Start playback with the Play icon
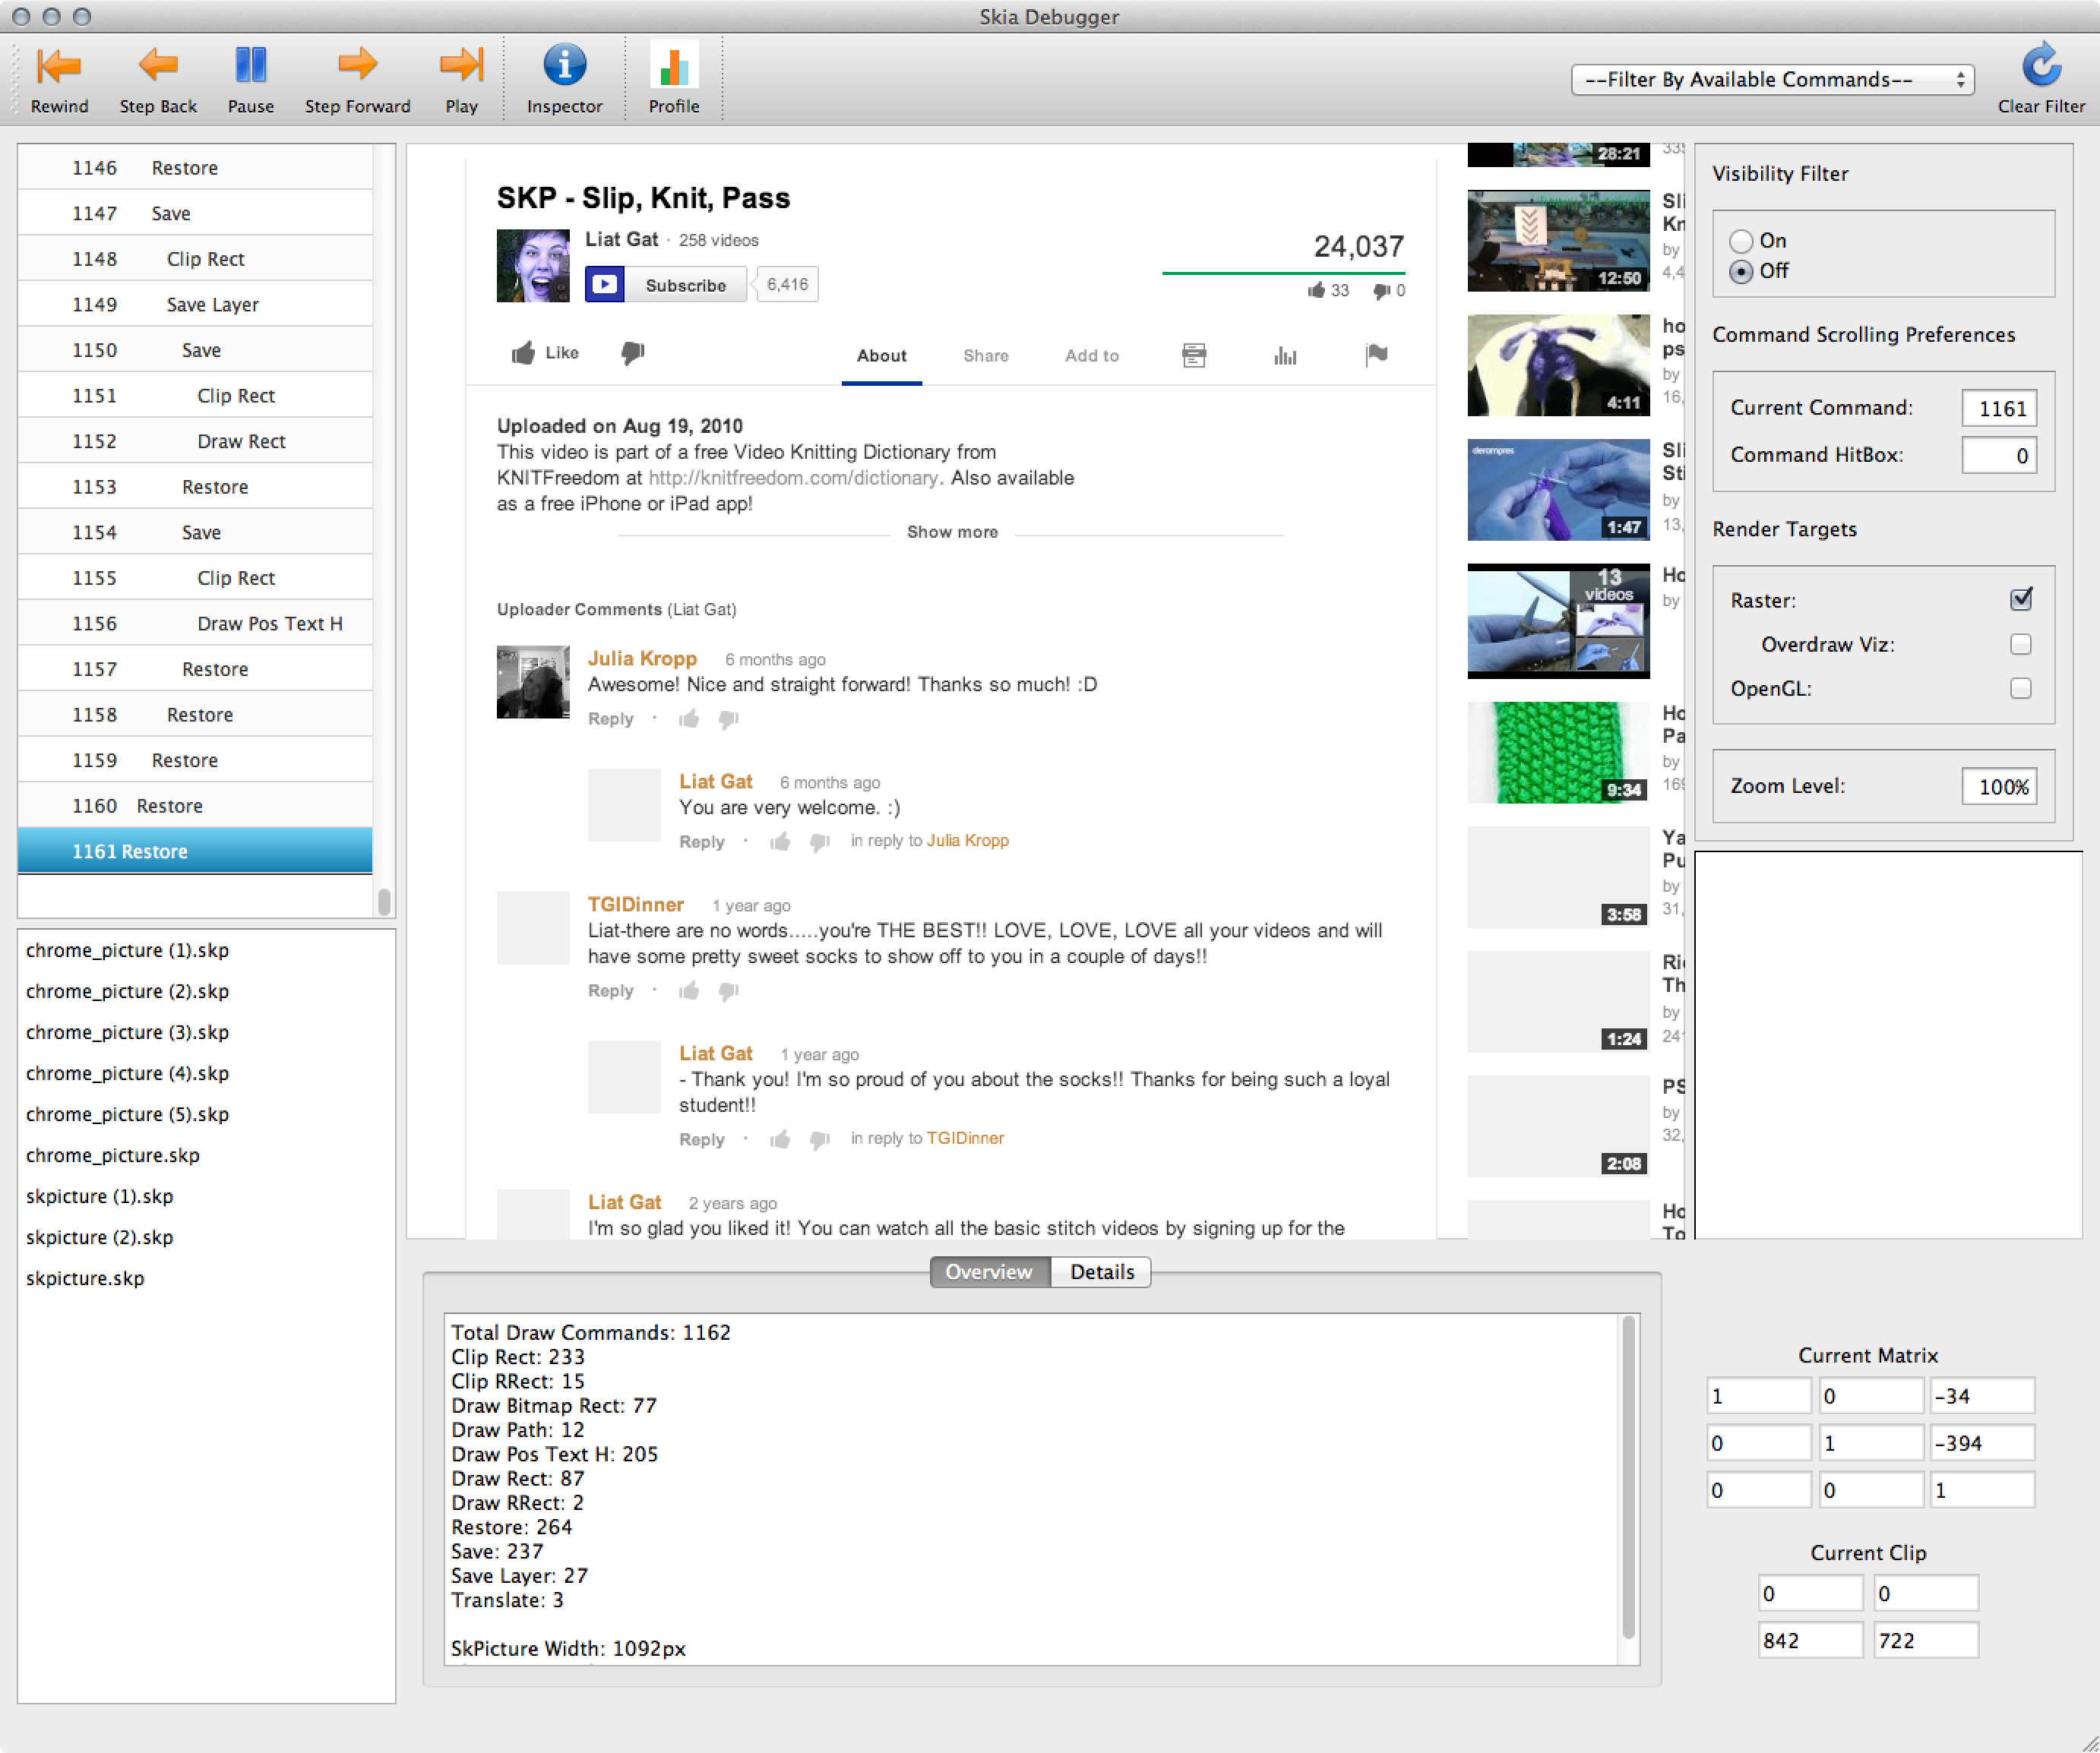This screenshot has width=2100, height=1753. click(461, 66)
